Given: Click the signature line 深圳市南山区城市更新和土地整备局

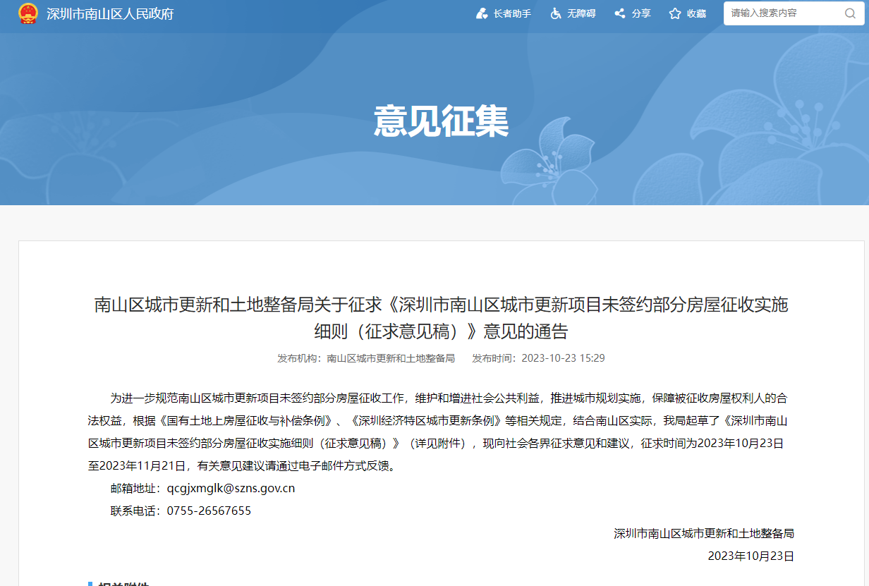Looking at the screenshot, I should [x=703, y=533].
